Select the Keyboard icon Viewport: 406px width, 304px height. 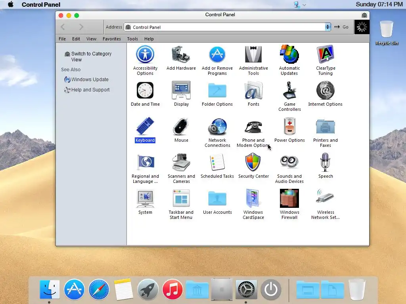coord(145,126)
